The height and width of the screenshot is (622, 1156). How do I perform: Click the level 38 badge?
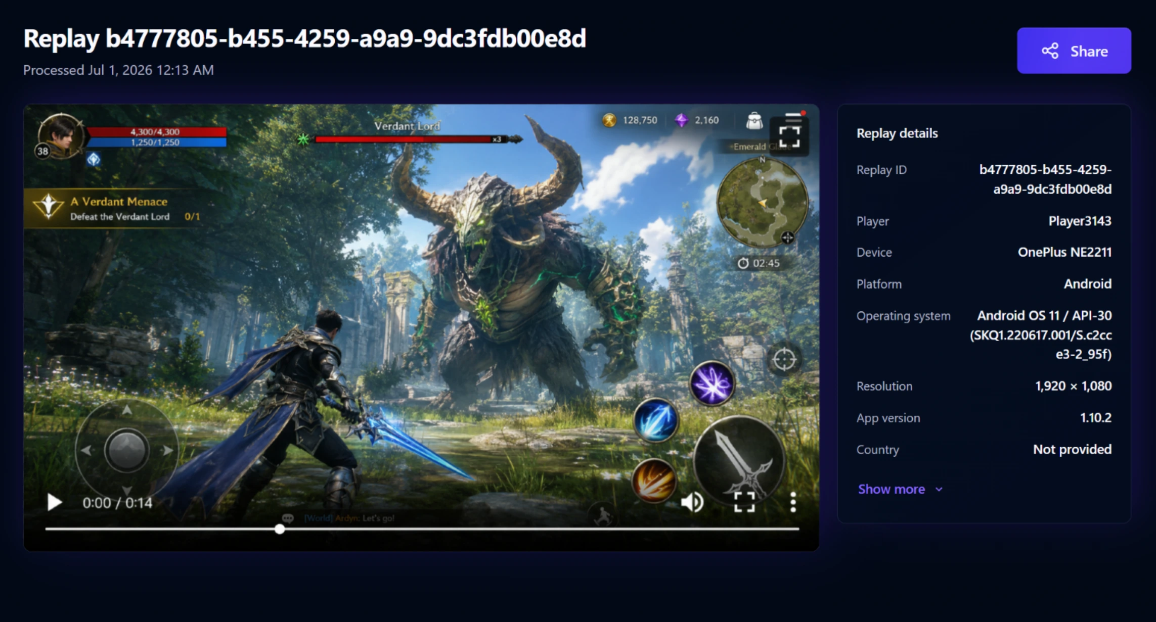click(x=42, y=151)
